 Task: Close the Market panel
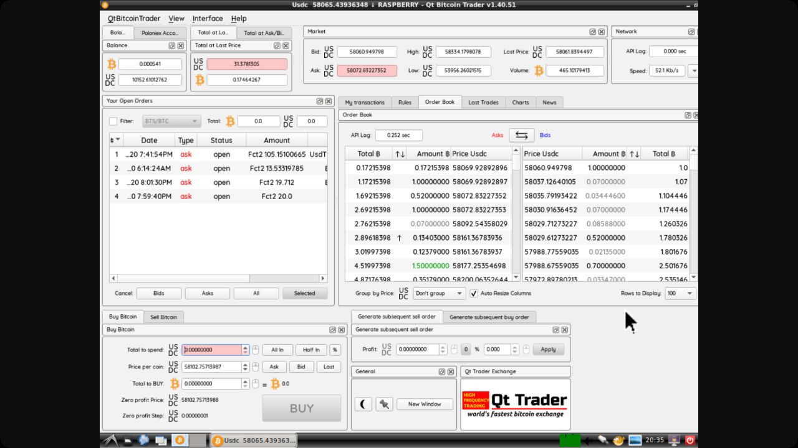click(x=602, y=32)
